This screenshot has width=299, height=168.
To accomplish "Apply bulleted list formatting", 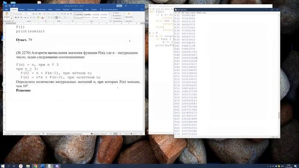I will click(49, 14).
